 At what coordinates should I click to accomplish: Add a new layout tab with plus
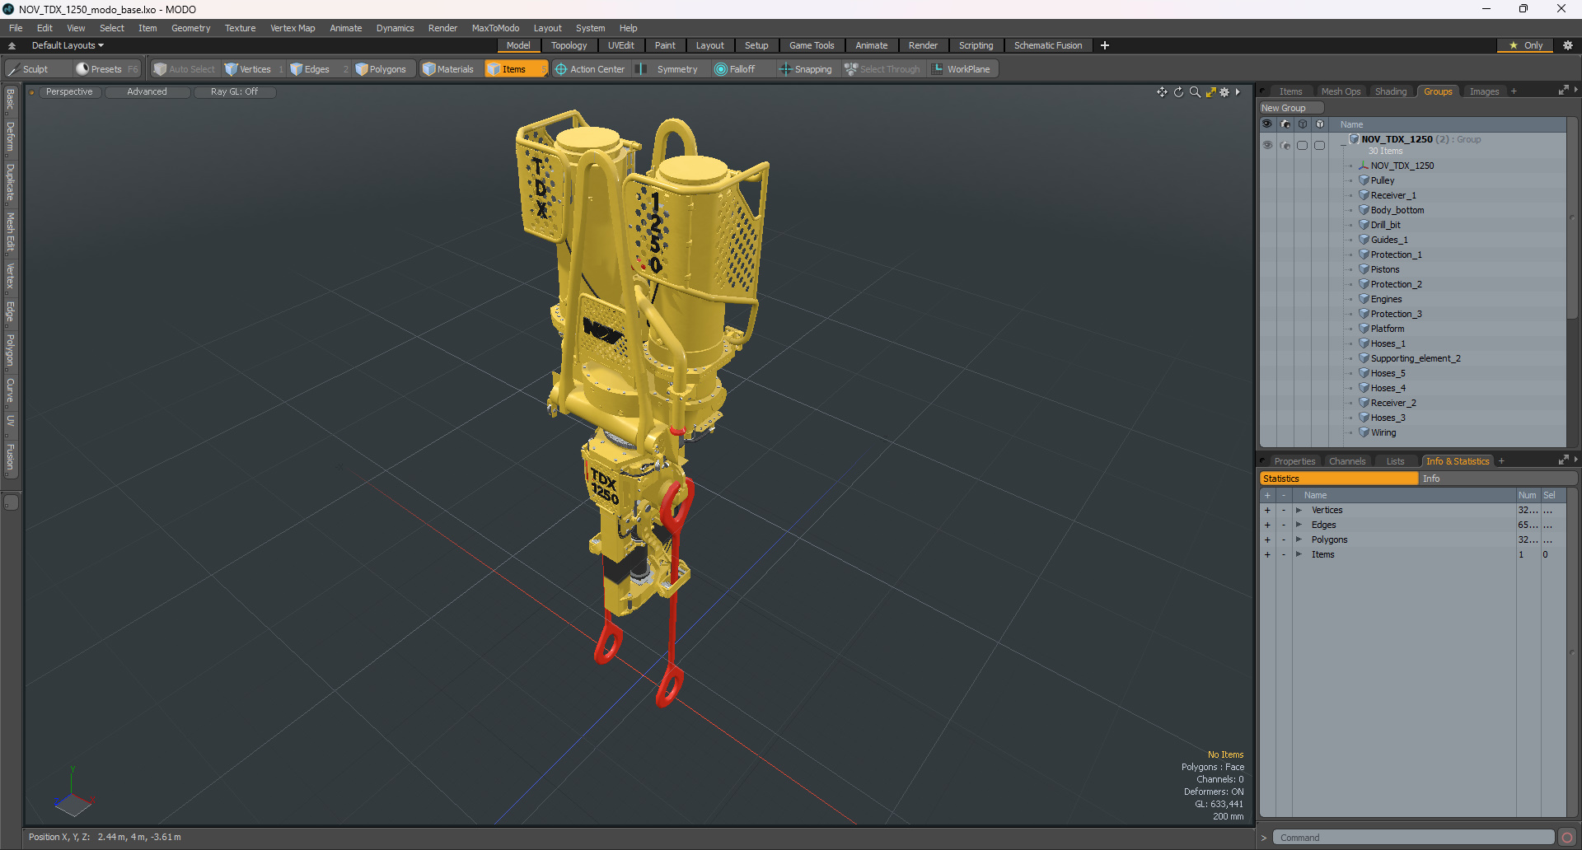pyautogui.click(x=1105, y=45)
